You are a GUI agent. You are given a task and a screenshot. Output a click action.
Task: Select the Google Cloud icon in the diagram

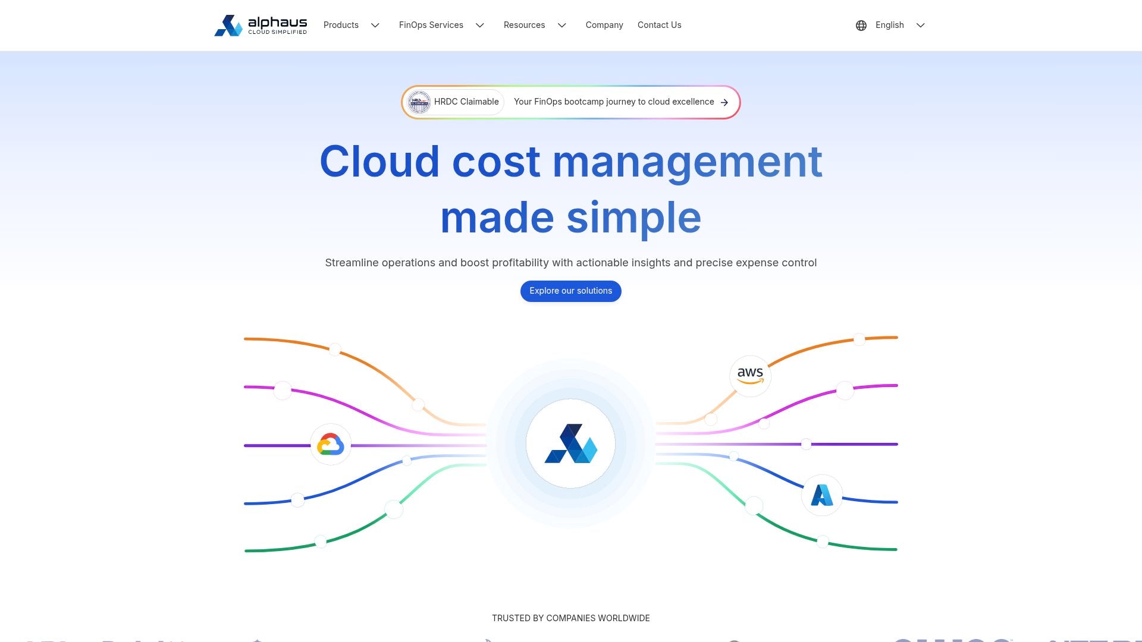pos(331,444)
